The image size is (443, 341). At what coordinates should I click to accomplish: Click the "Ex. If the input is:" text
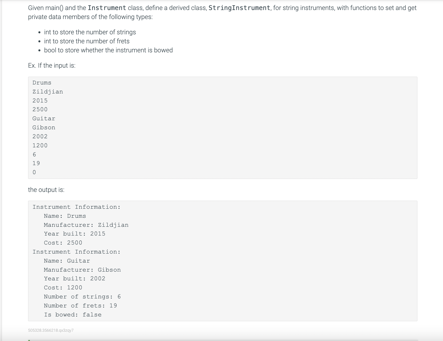[x=52, y=65]
